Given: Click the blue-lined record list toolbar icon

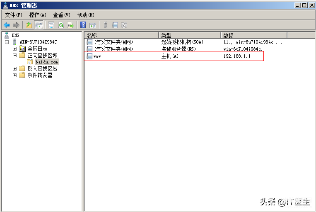Looking at the screenshot, I should 115,25.
